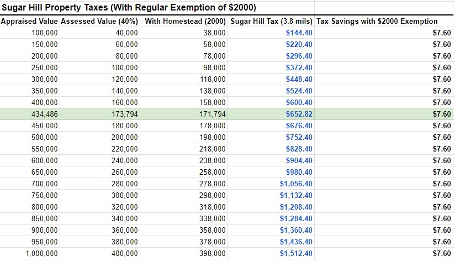Select assessed value cell 200,000
455x261 pixels.
point(125,138)
